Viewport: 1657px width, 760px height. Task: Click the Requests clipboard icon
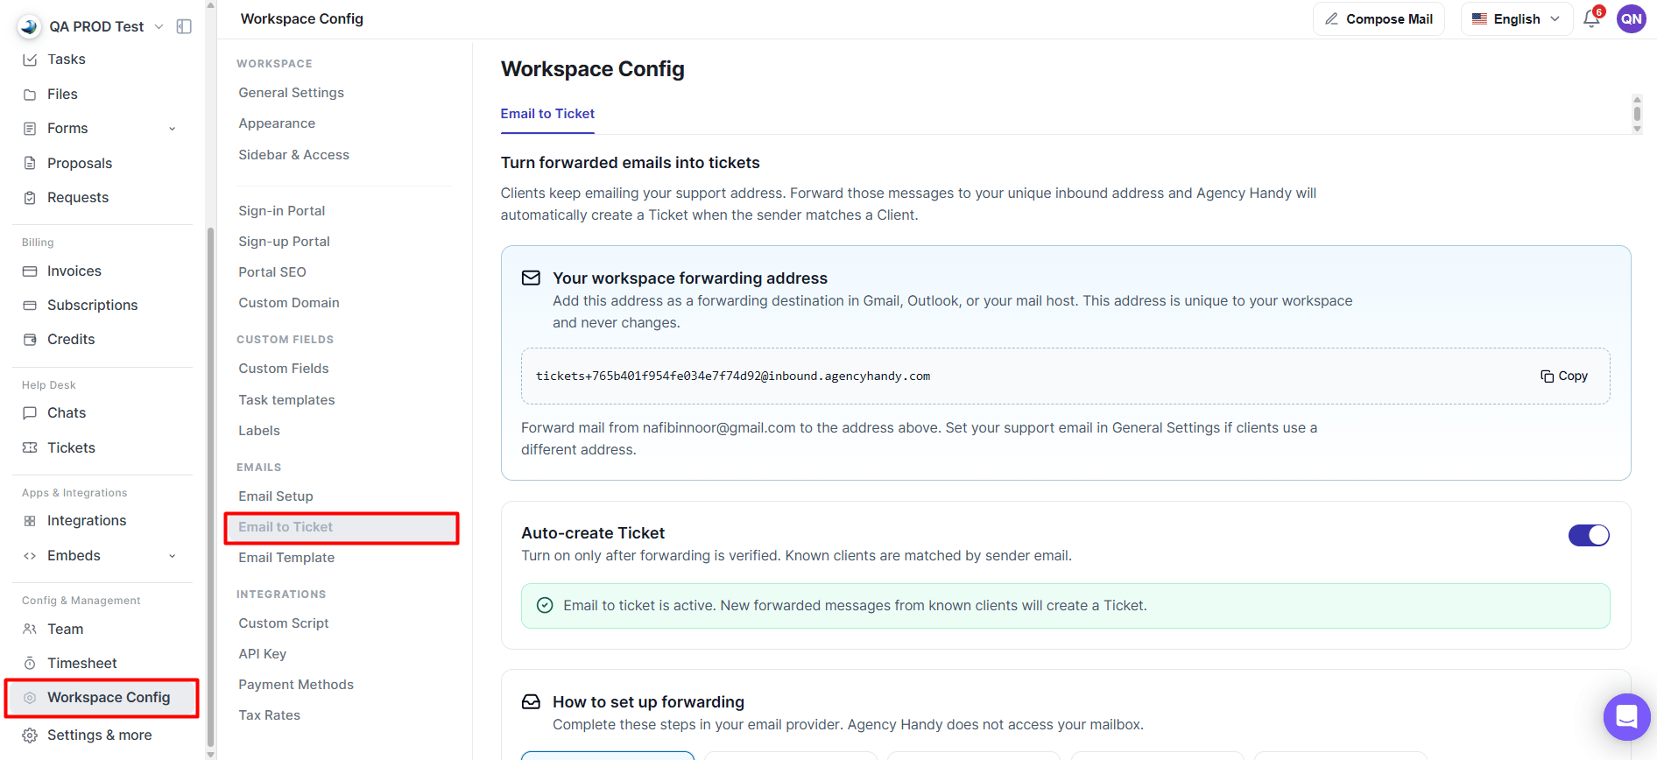point(30,198)
